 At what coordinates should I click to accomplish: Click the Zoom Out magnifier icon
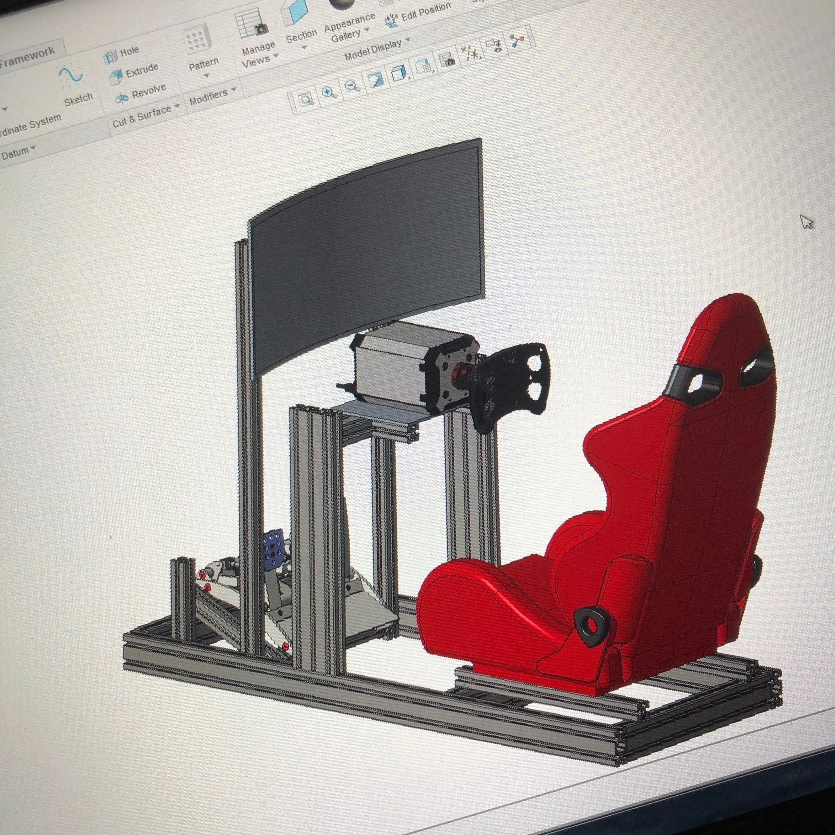click(353, 86)
